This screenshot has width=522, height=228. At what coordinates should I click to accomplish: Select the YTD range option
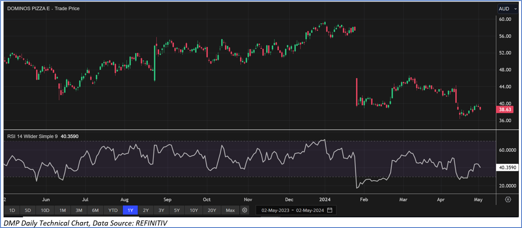click(x=113, y=210)
